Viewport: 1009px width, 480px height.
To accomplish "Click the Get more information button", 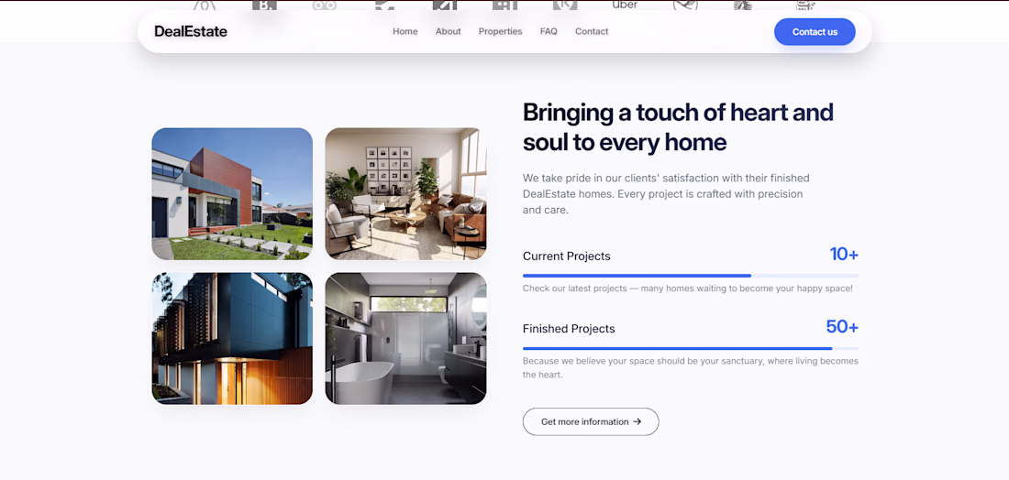I will (x=591, y=421).
